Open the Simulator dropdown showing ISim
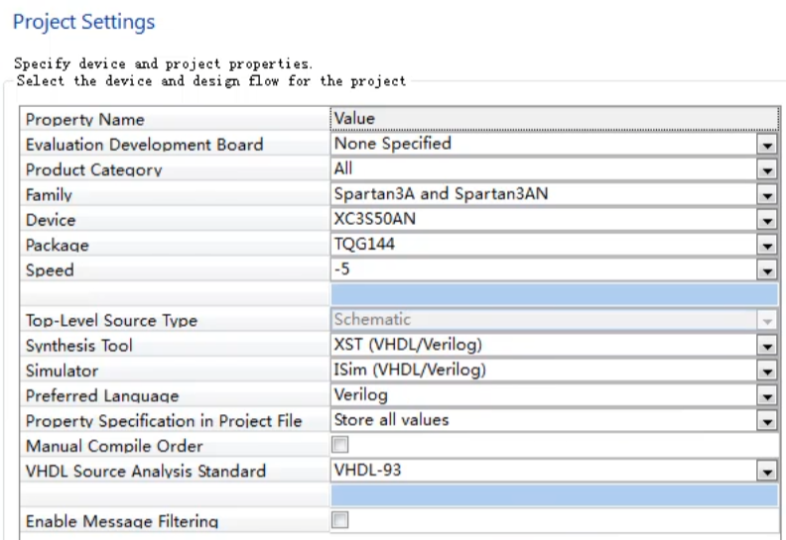 766,372
